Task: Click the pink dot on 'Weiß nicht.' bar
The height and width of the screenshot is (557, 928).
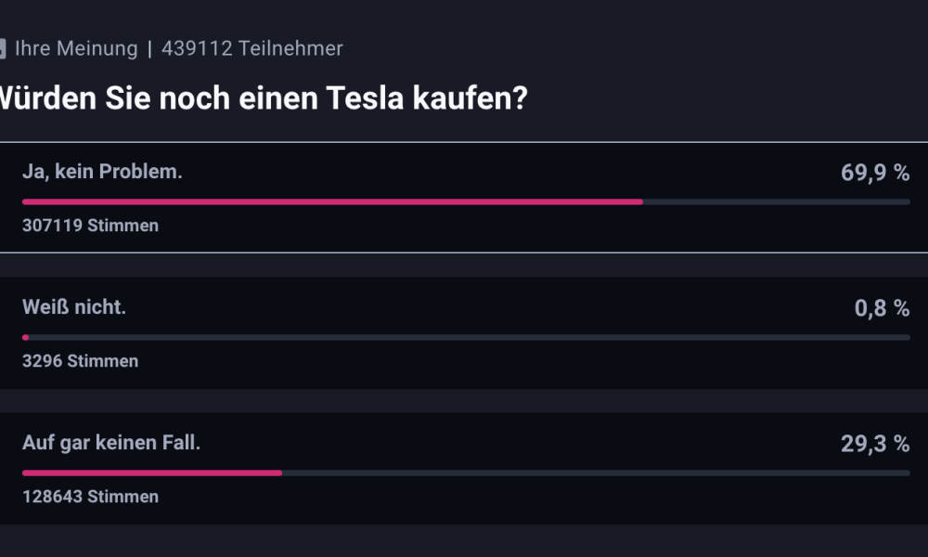Action: click(25, 337)
